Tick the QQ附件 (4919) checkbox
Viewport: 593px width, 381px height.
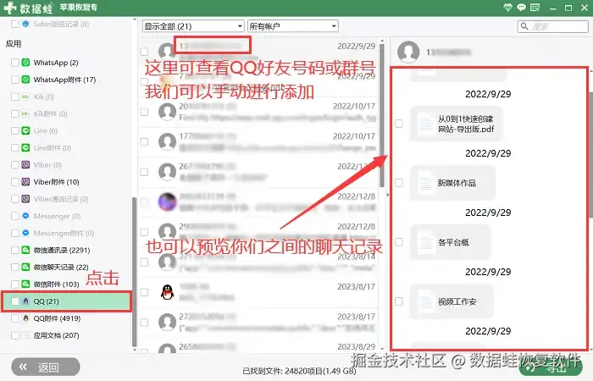(x=15, y=318)
